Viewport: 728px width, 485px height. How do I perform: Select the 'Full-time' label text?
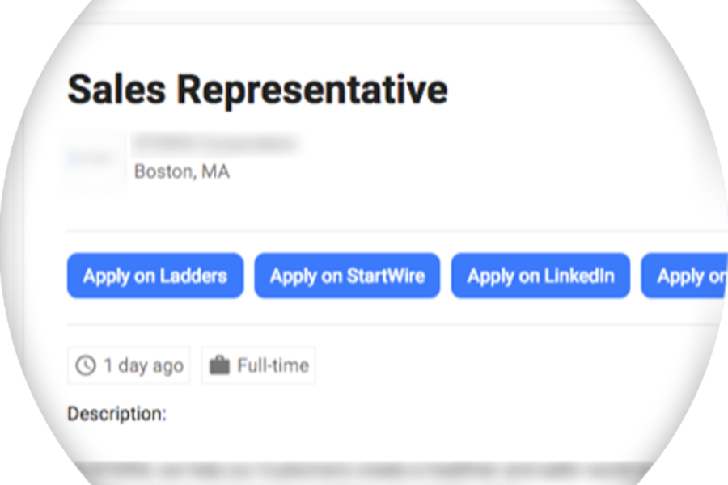(x=273, y=365)
